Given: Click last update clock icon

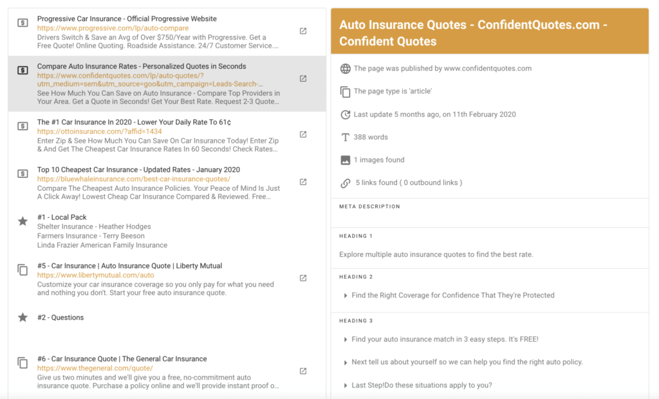Looking at the screenshot, I should coord(346,114).
